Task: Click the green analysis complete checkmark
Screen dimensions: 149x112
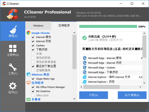Action: point(84,38)
